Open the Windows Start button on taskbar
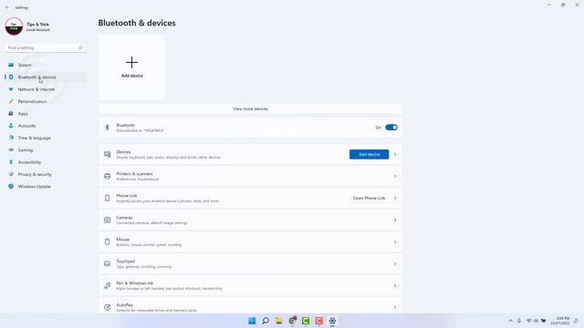Image resolution: width=584 pixels, height=328 pixels. [x=252, y=321]
